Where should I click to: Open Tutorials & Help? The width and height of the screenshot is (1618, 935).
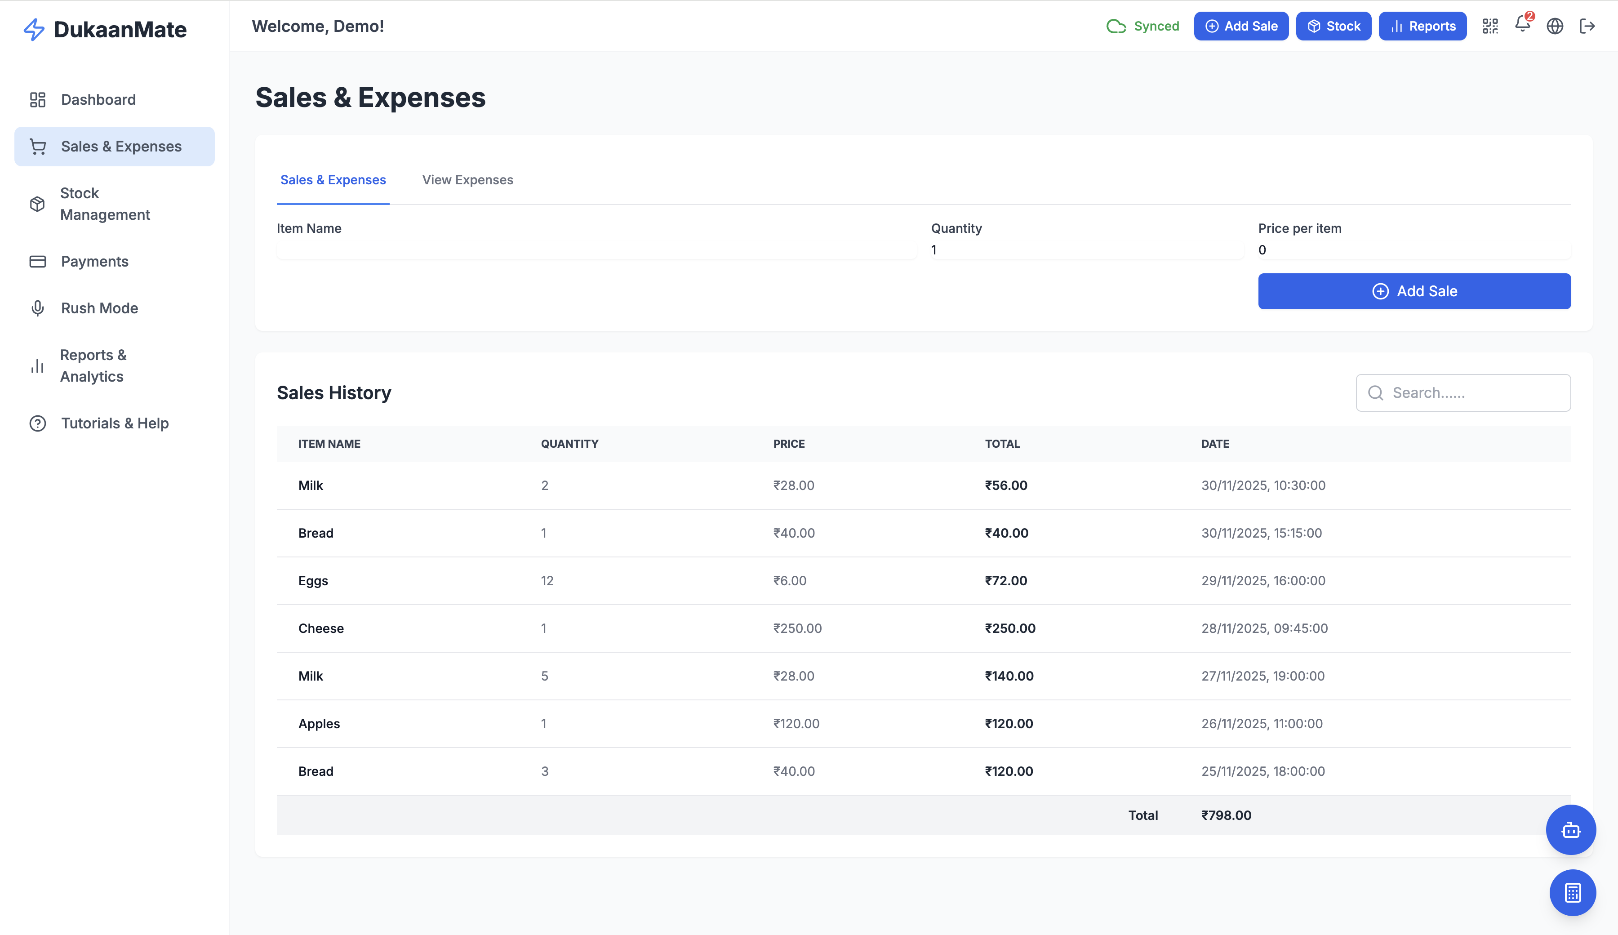tap(114, 423)
